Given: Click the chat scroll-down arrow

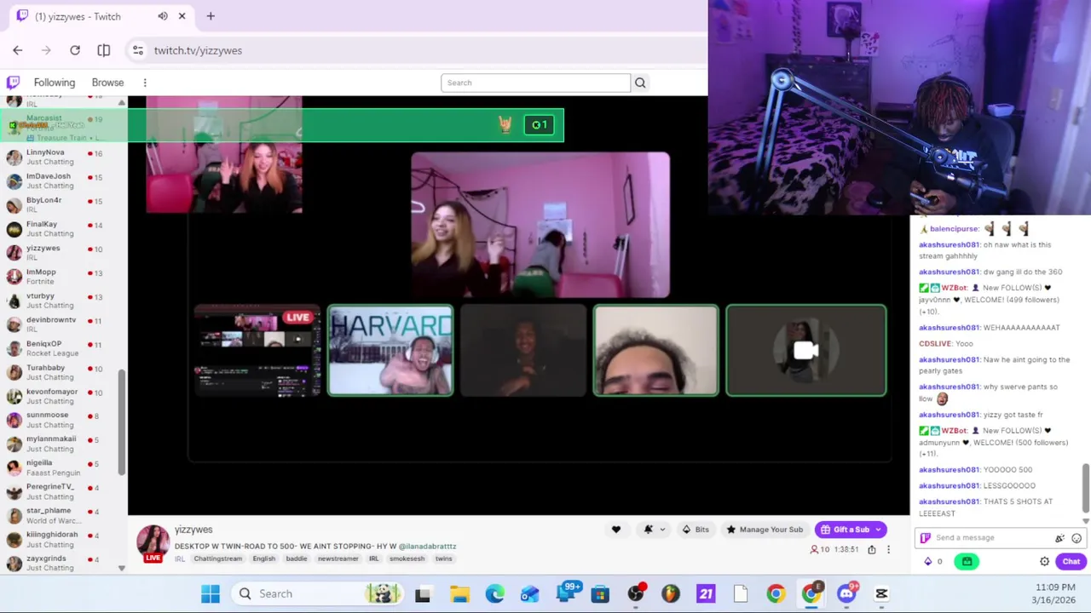Looking at the screenshot, I should (1086, 520).
